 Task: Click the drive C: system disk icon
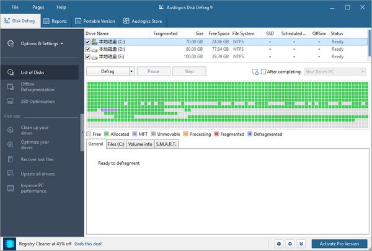tap(94, 42)
